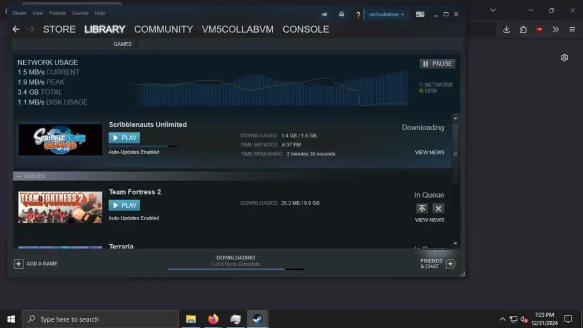This screenshot has height=328, width=583.
Task: View news for Team Fortress 2
Action: coord(430,220)
